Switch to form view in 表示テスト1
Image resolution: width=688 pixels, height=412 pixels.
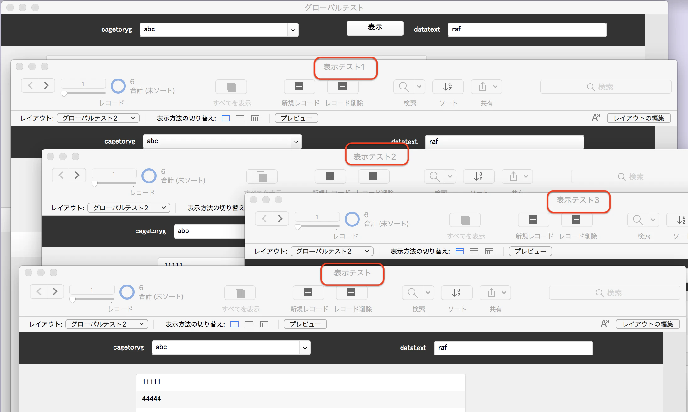226,118
